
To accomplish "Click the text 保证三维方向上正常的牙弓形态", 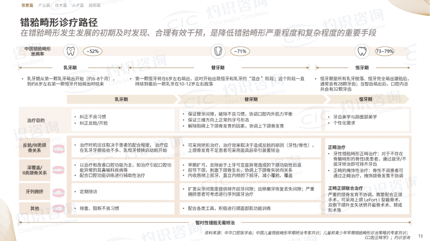I will 219,120.
